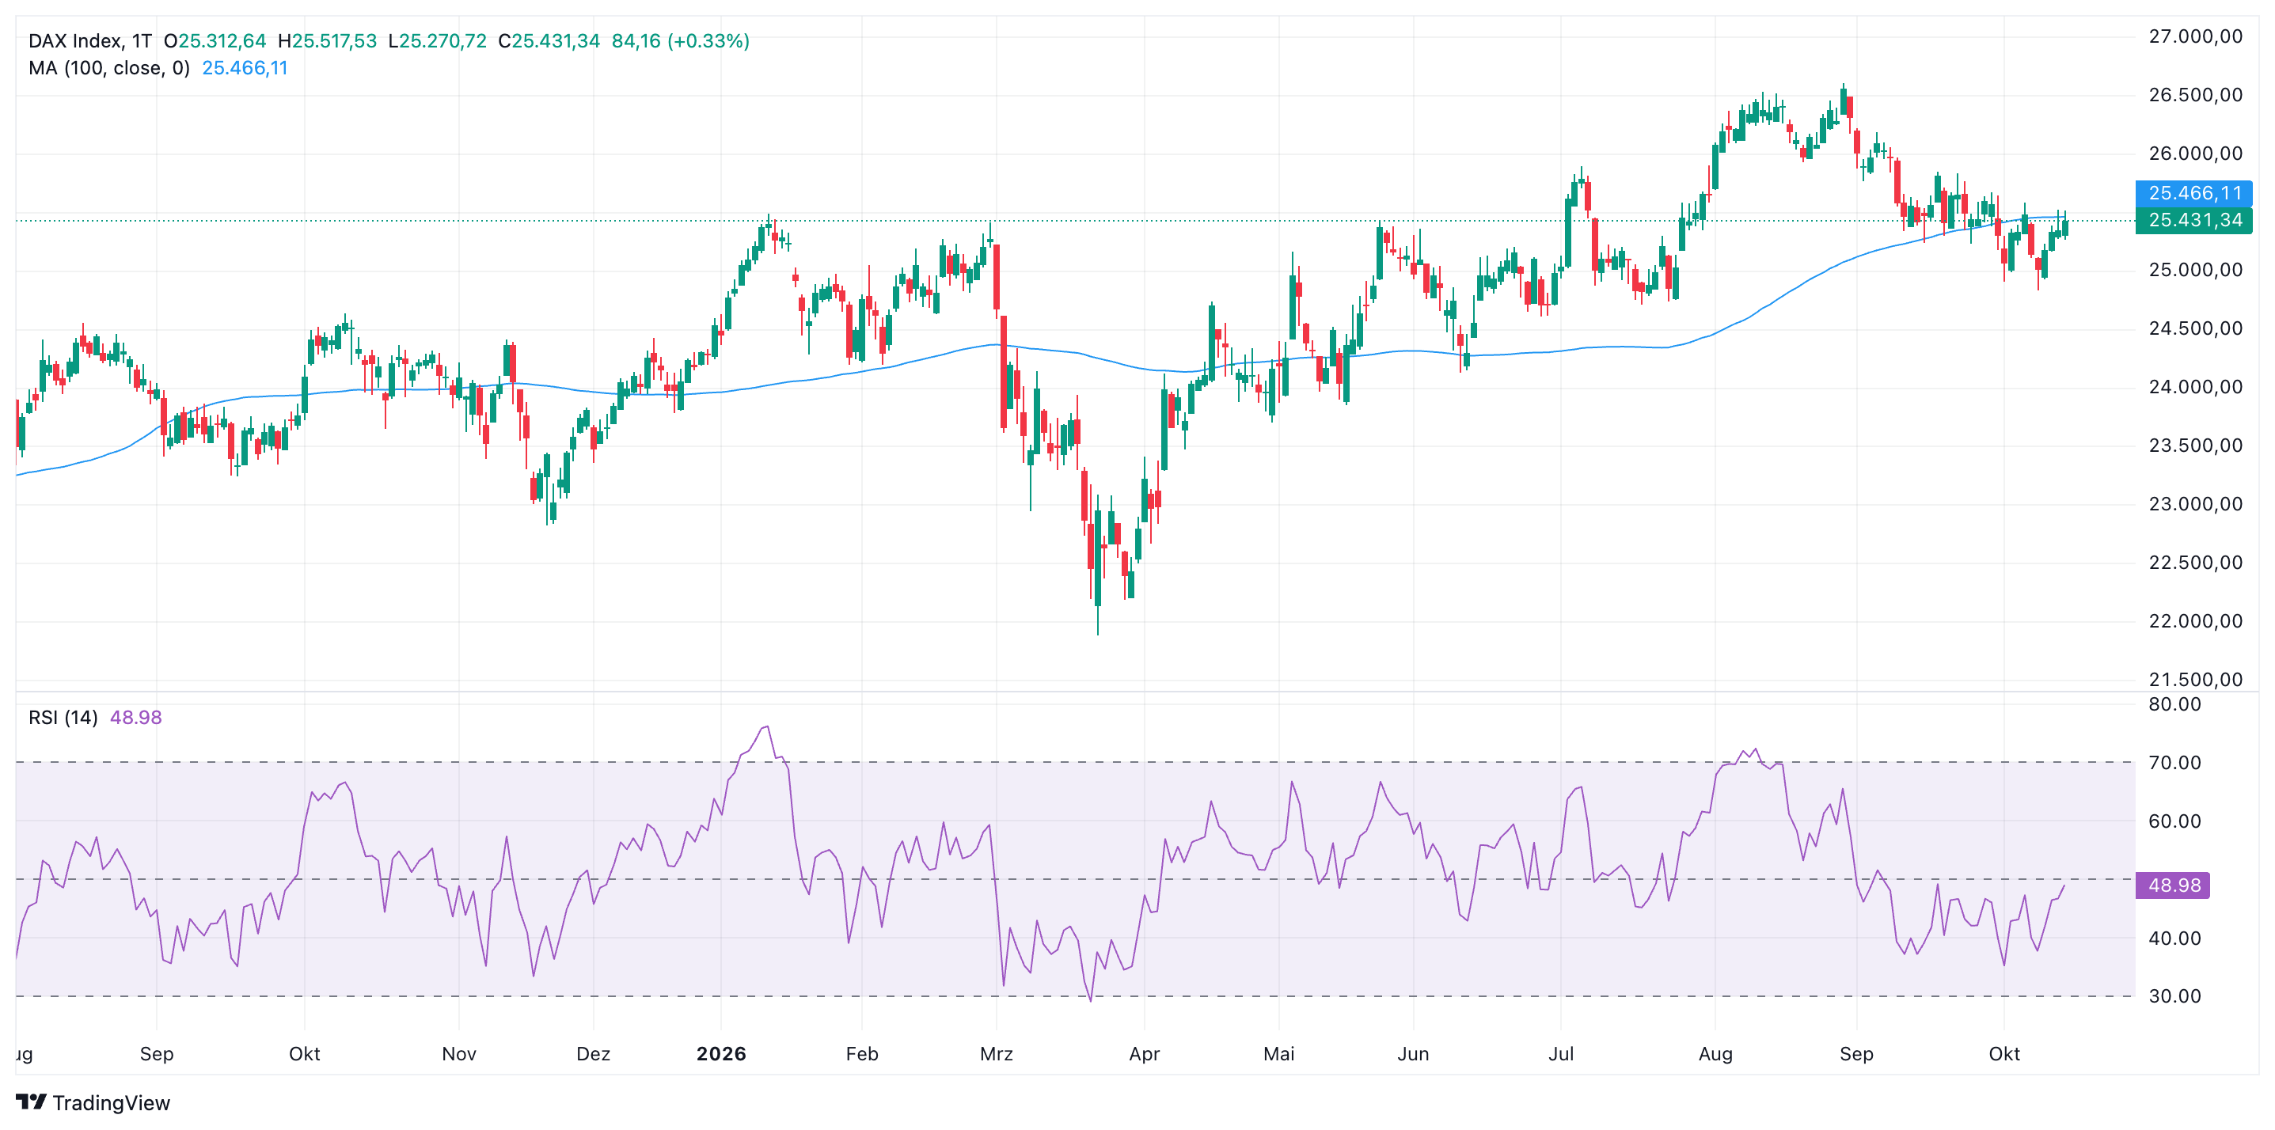Click the high price H25.517,53
2275x1130 pixels.
point(327,40)
